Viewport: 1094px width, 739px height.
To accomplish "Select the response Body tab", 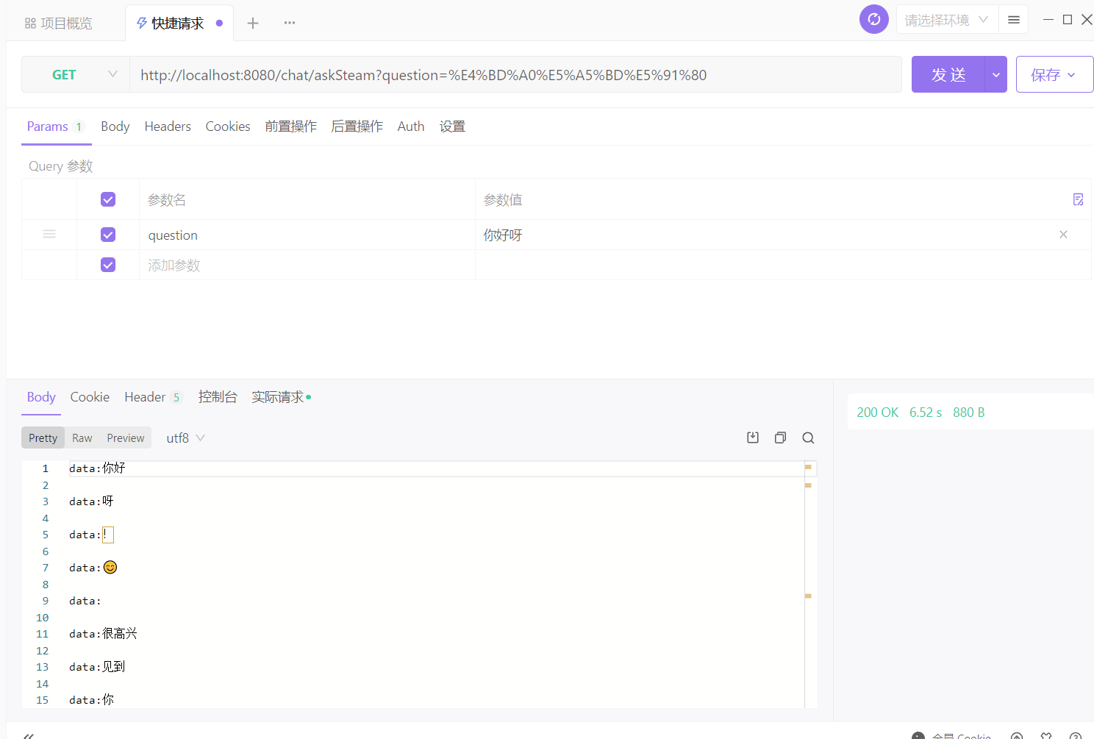I will (41, 397).
